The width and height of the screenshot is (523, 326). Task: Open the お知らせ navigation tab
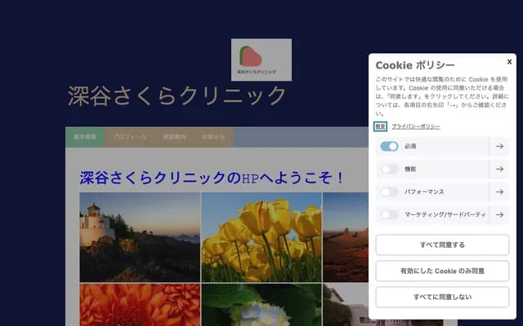213,137
